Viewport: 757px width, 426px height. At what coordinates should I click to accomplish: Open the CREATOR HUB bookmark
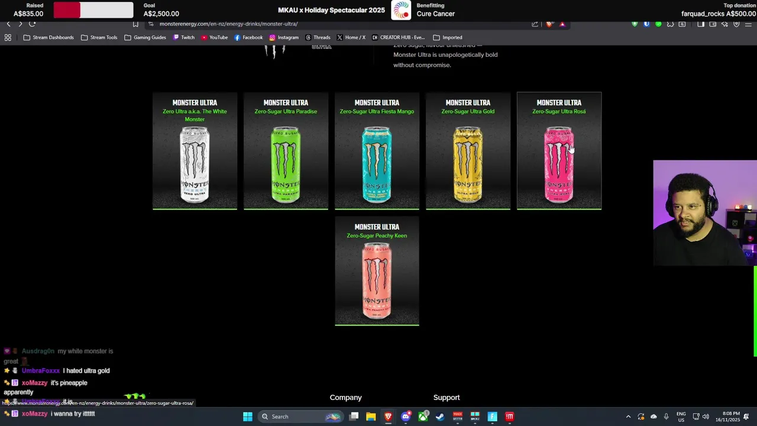[399, 37]
